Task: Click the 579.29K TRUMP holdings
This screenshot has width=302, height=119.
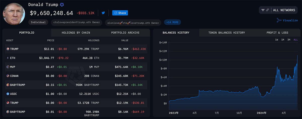Action: (x=89, y=49)
